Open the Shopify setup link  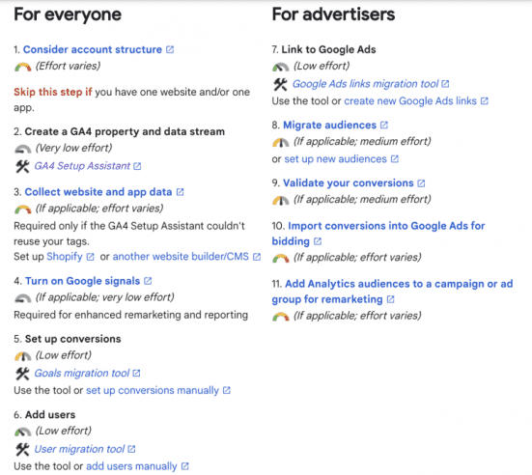65,257
